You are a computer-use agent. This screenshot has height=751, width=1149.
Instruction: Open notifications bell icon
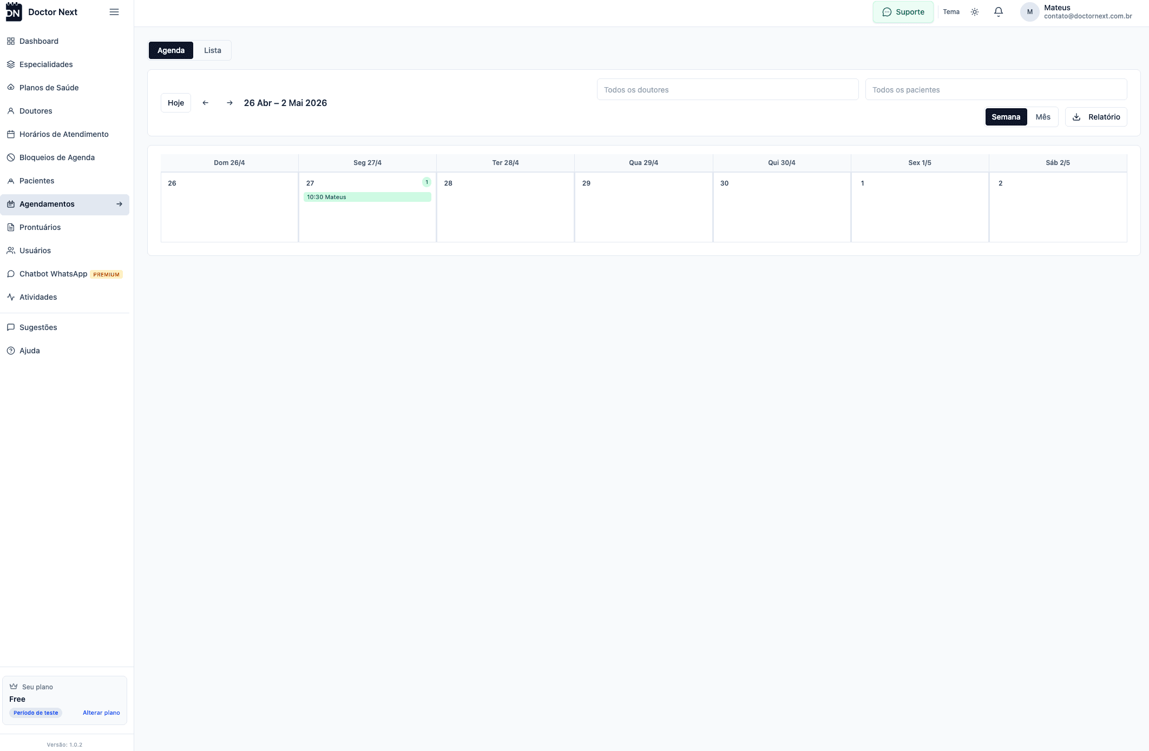tap(999, 12)
